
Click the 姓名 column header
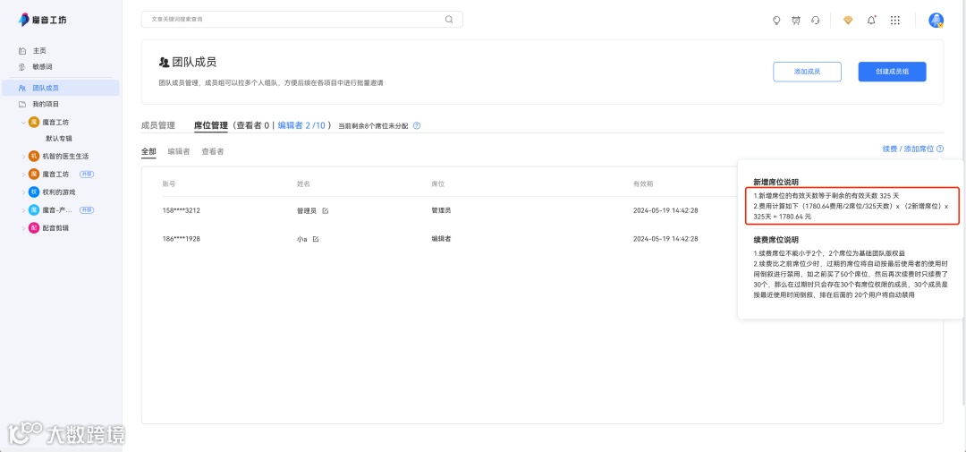303,183
